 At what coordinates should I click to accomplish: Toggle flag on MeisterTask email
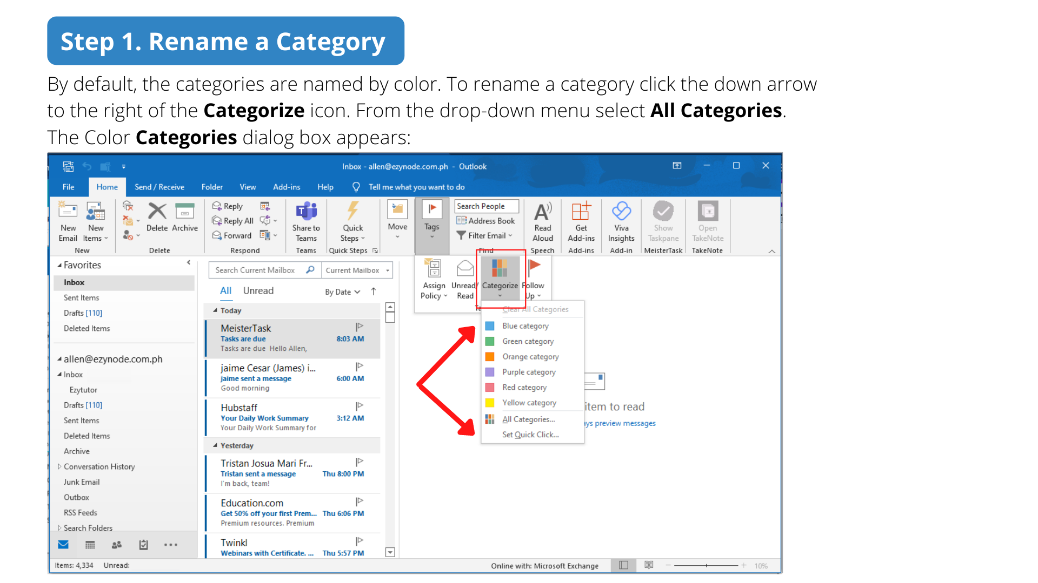pos(359,327)
